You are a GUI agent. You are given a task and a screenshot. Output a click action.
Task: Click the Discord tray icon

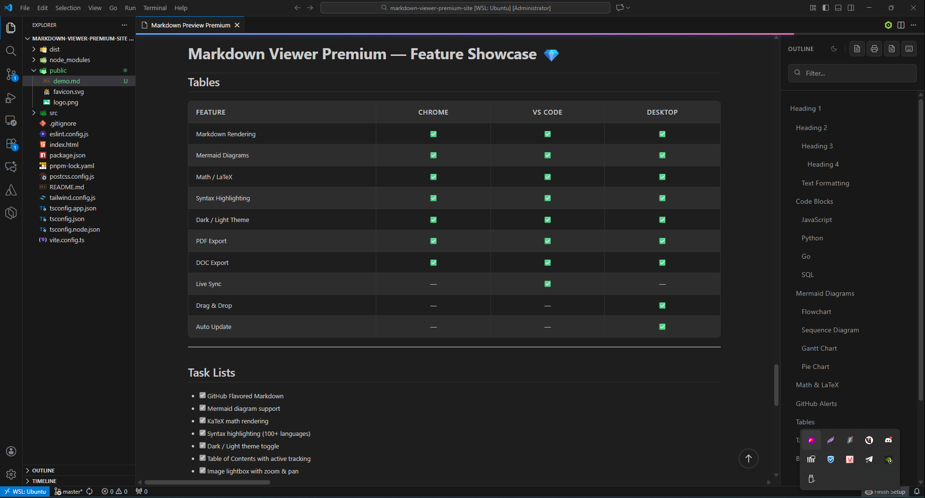coord(888,440)
